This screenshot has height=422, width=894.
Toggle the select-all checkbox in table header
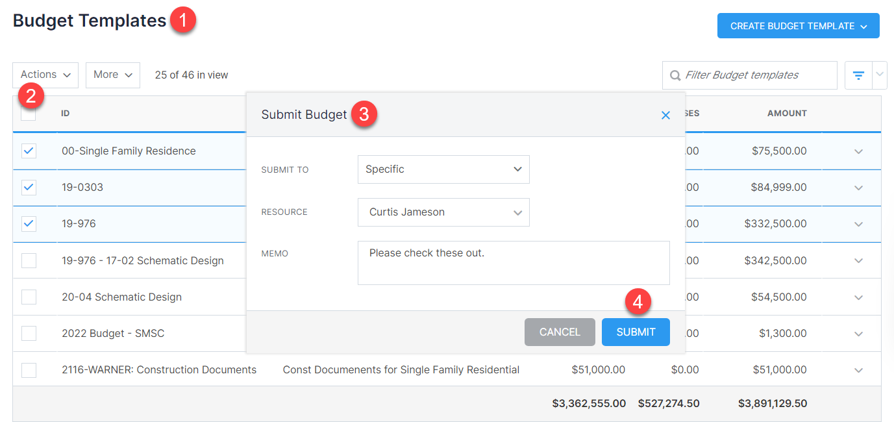pos(29,113)
